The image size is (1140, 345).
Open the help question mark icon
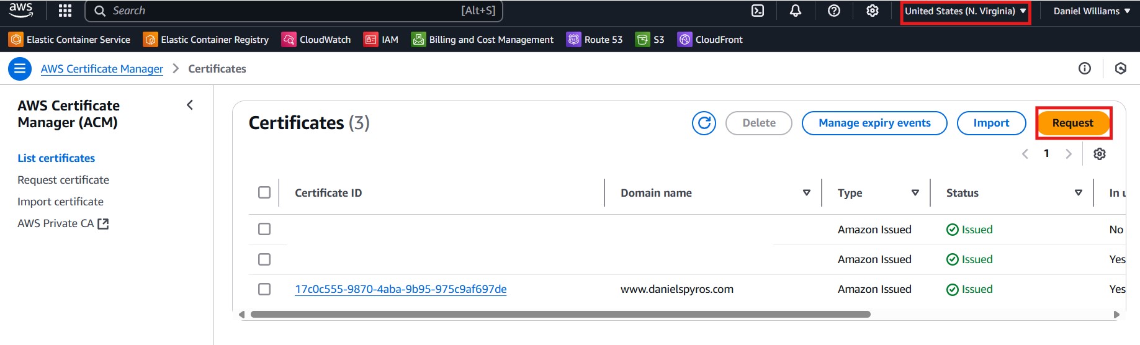834,11
